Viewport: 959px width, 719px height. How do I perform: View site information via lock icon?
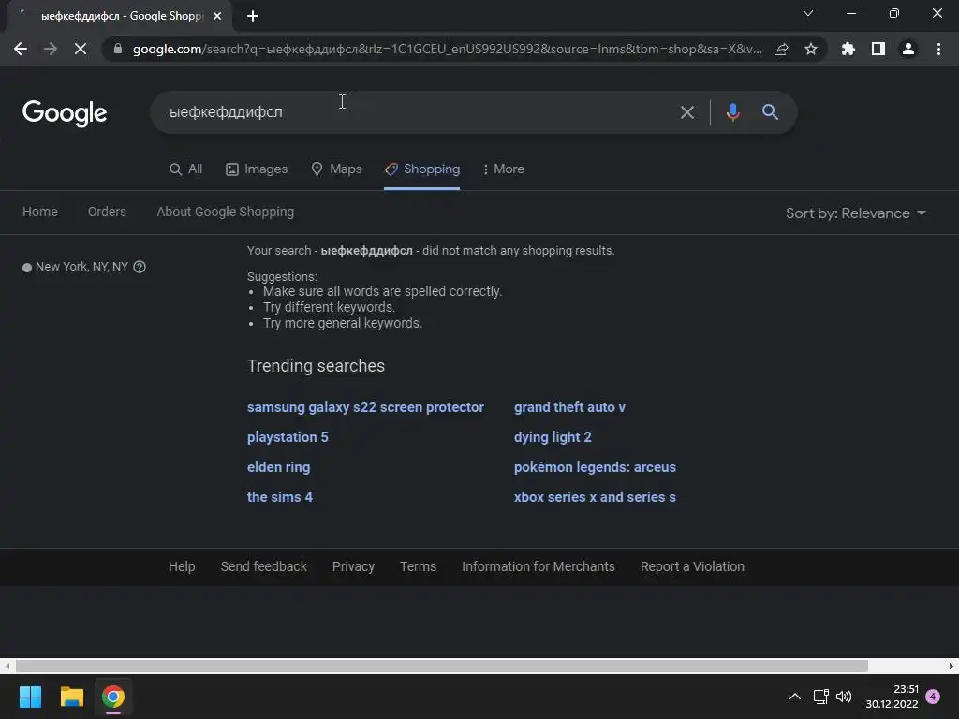[118, 49]
